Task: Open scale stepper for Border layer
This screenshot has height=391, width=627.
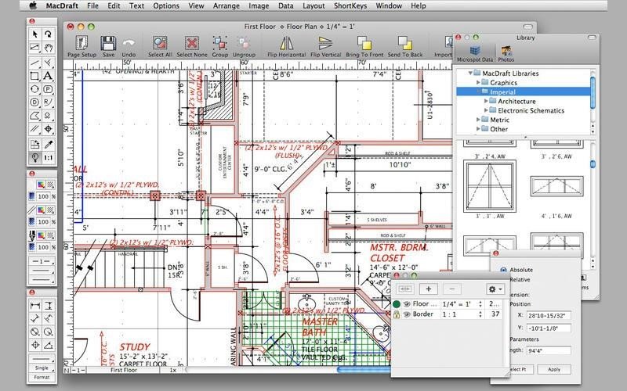Action: coord(480,314)
